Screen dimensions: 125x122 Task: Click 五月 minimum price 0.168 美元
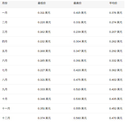pos(44,51)
